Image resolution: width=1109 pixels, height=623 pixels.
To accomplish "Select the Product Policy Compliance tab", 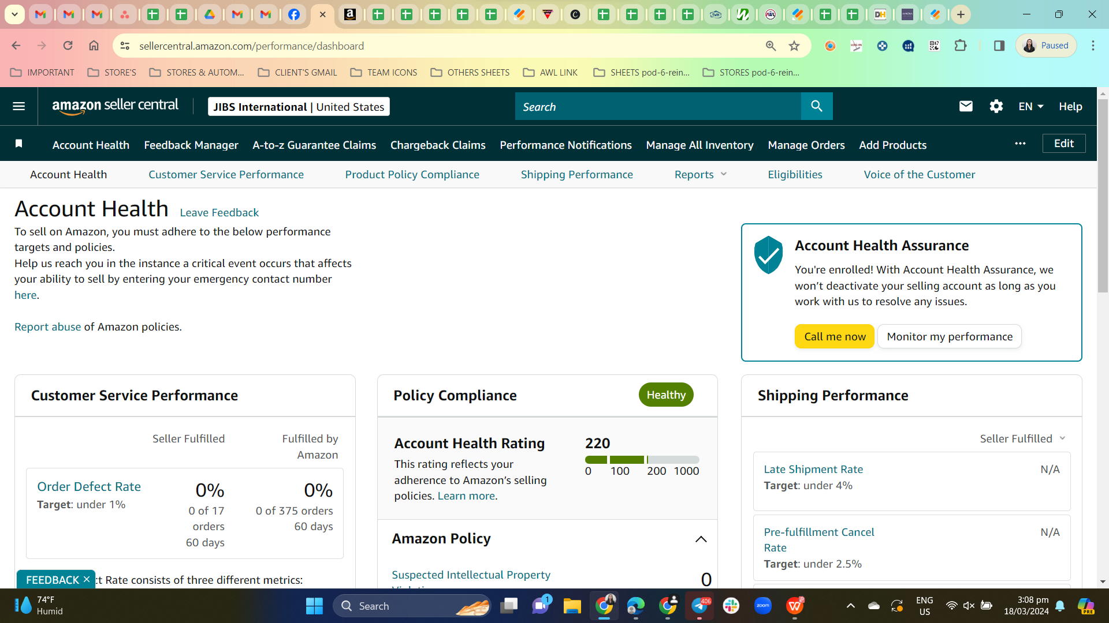I will [412, 174].
